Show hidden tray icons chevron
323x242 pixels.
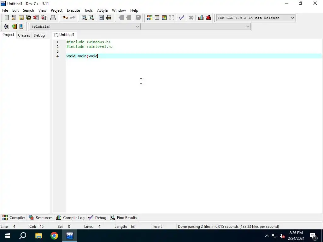[267, 236]
